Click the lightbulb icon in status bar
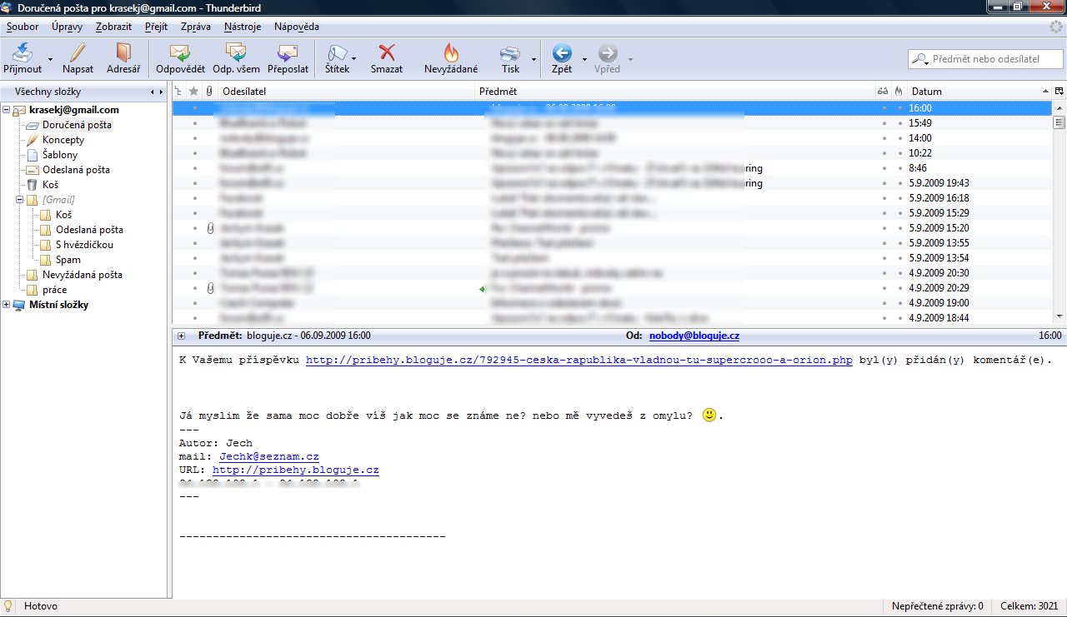Image resolution: width=1067 pixels, height=617 pixels. (8, 606)
